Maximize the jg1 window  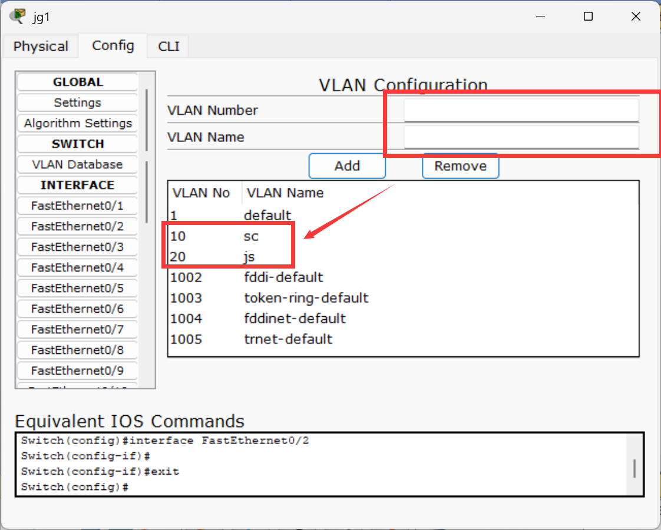(x=588, y=16)
